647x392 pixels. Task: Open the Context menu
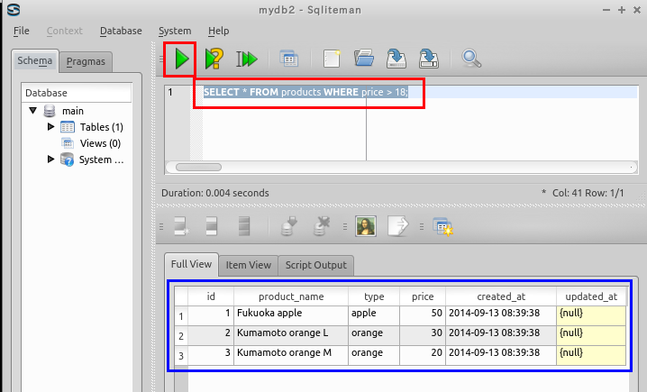pos(64,31)
